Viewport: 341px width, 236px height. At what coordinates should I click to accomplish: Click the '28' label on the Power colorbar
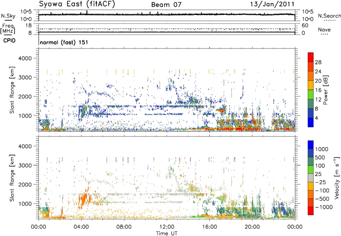(x=318, y=62)
